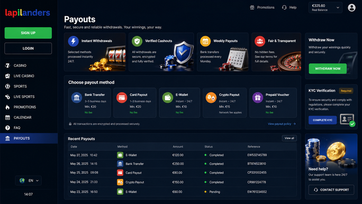Click E-Wallet icon in May 23 row
Screen dimensions: 362x204
(x=120, y=192)
